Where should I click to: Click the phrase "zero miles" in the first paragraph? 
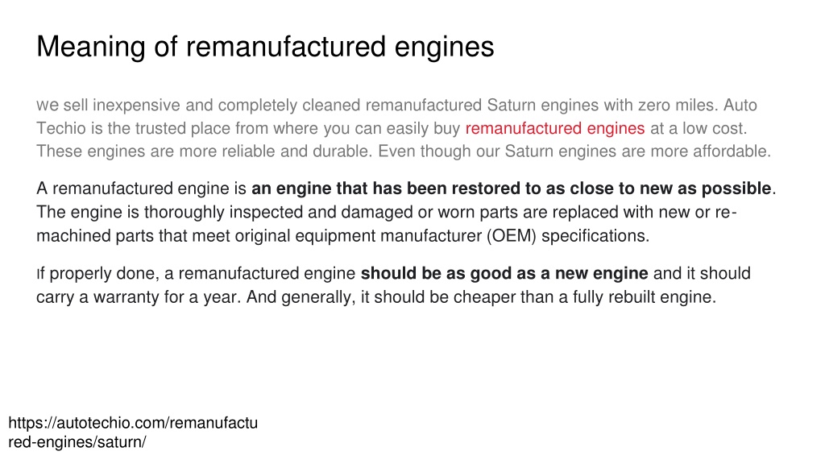(x=678, y=106)
